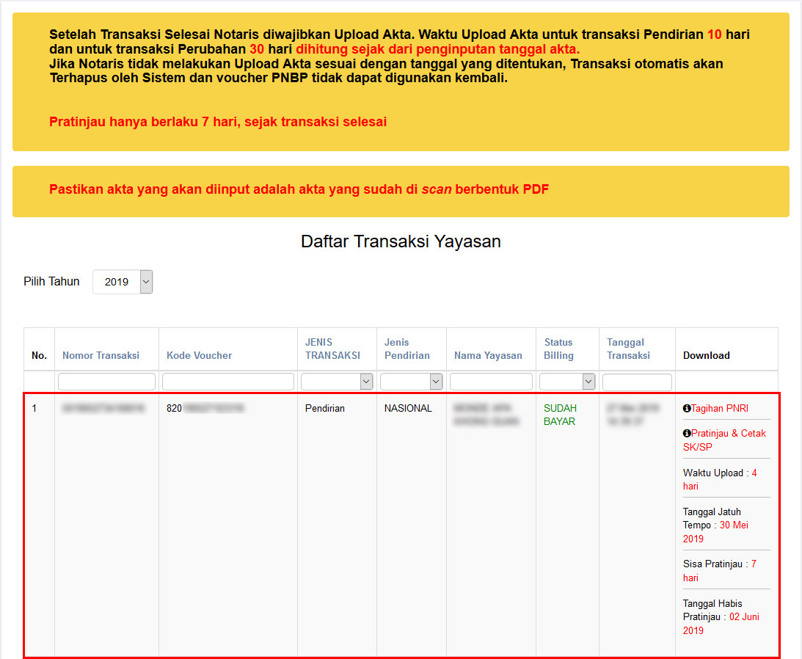Focus the Nomor Transaksi filter field
The image size is (802, 659).
click(x=106, y=382)
